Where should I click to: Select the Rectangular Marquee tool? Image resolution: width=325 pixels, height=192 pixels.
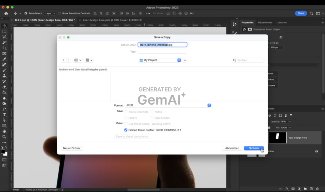click(4, 31)
